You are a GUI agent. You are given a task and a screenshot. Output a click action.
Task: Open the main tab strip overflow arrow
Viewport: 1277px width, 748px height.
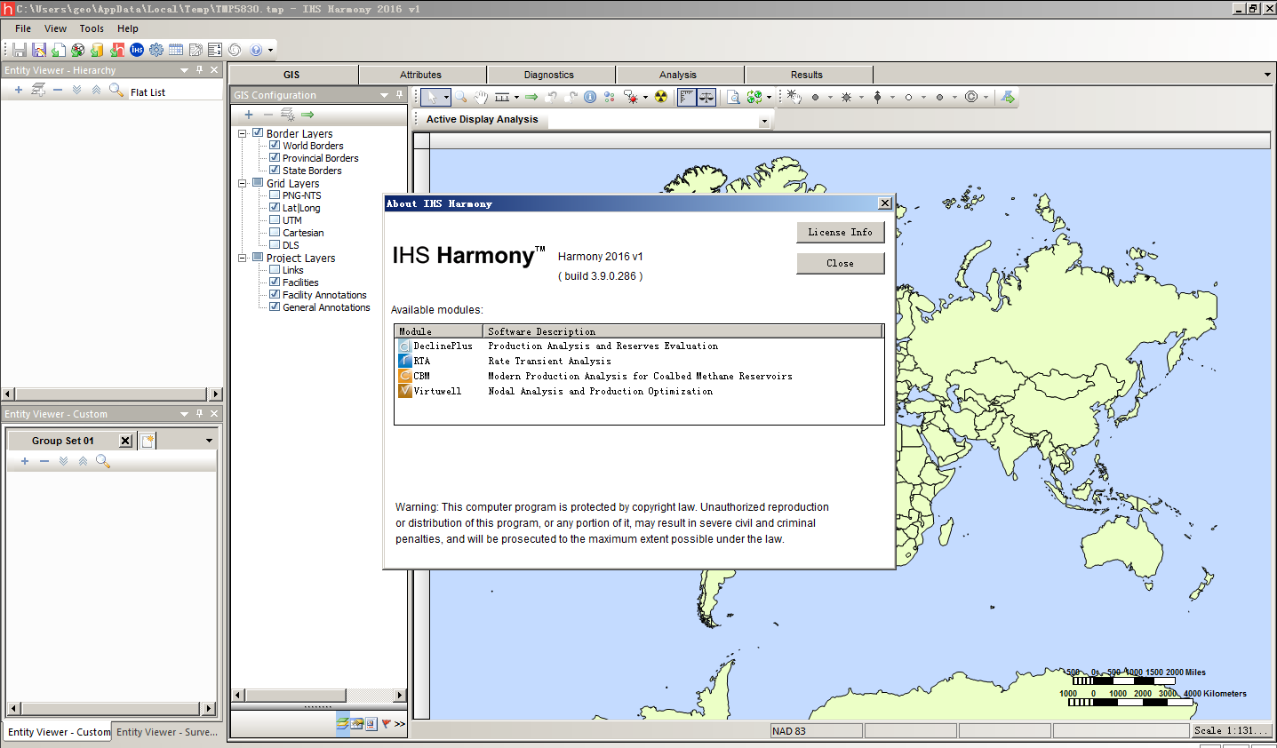click(1267, 75)
